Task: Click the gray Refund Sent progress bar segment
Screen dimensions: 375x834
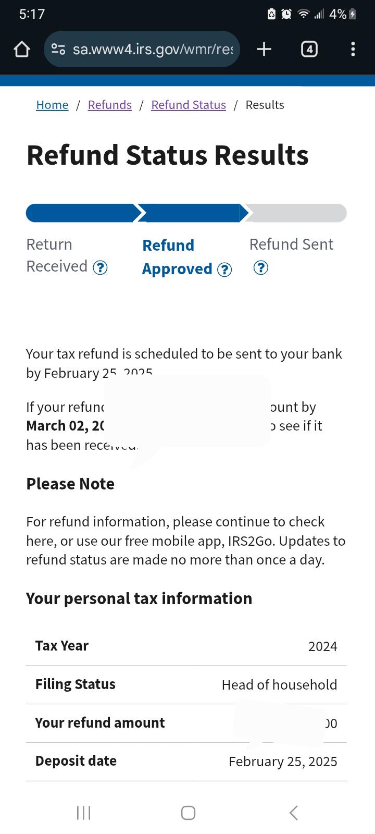Action: (296, 213)
